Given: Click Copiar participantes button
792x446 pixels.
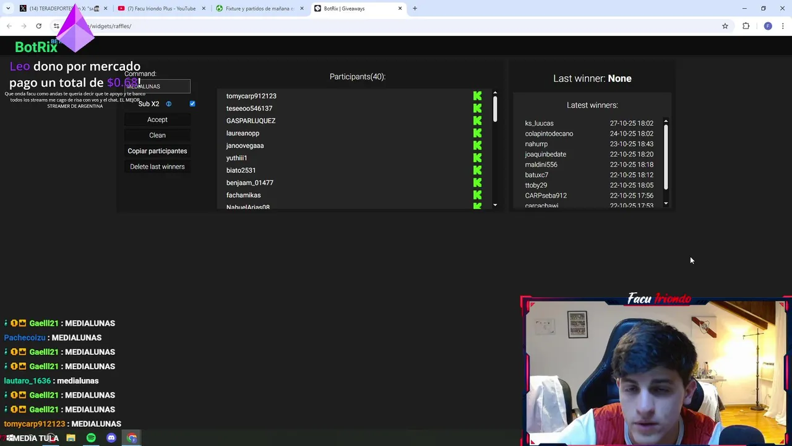Looking at the screenshot, I should click(157, 151).
